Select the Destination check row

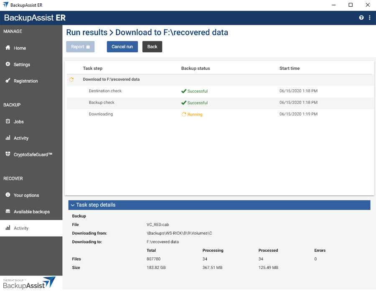[x=219, y=91]
